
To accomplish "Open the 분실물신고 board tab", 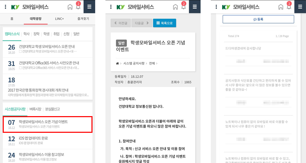I will [x=52, y=109].
